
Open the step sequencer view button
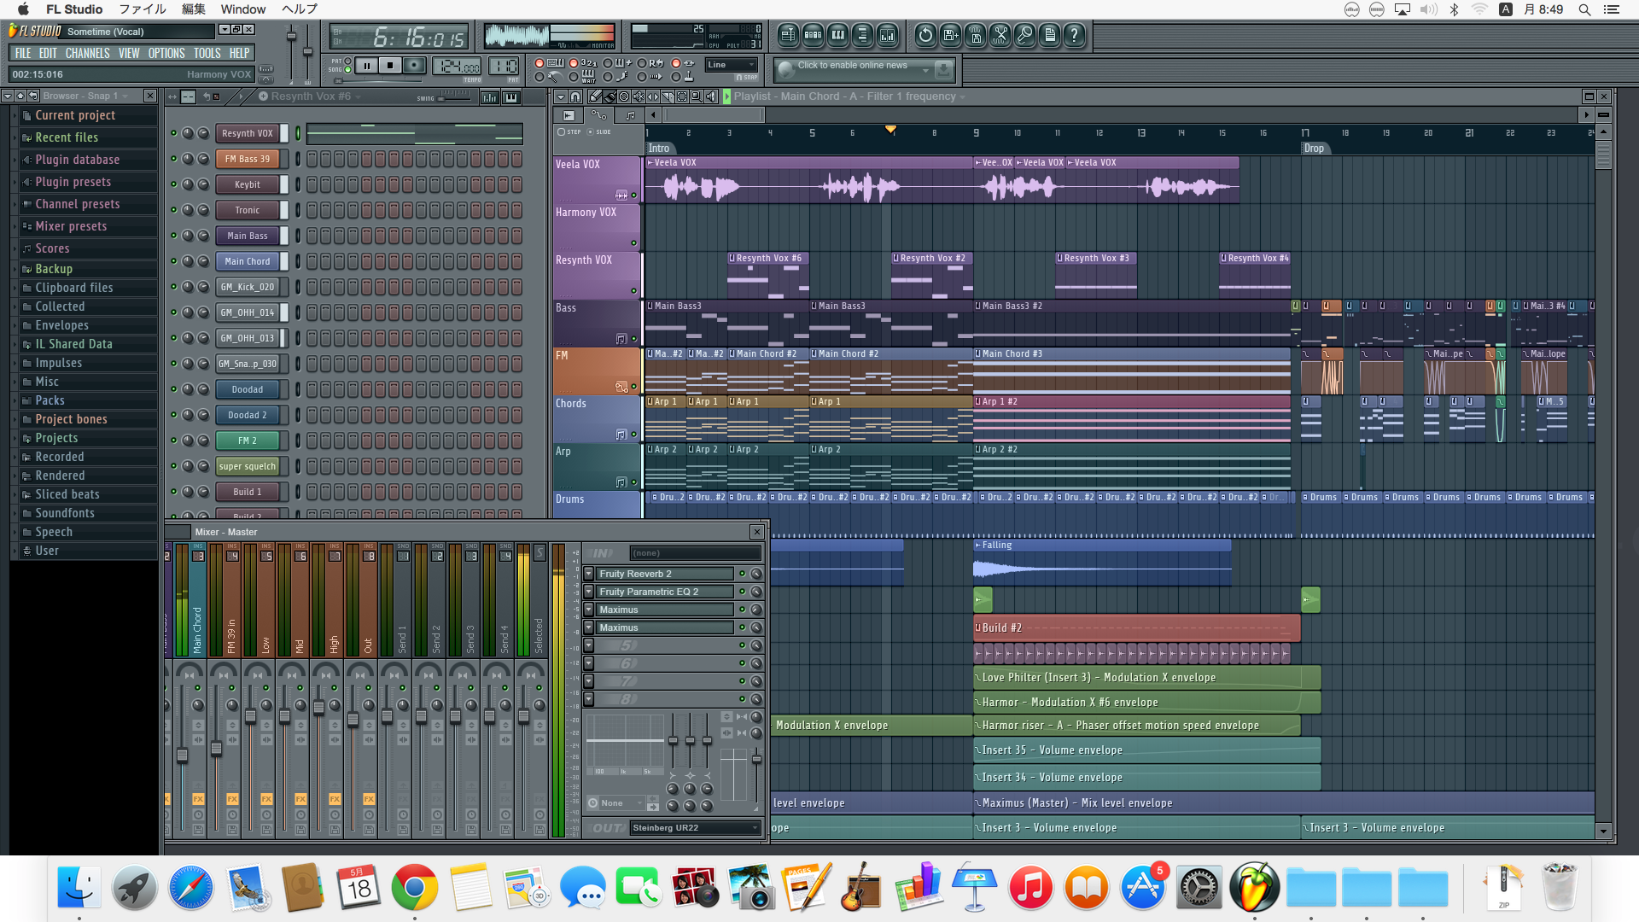(813, 35)
